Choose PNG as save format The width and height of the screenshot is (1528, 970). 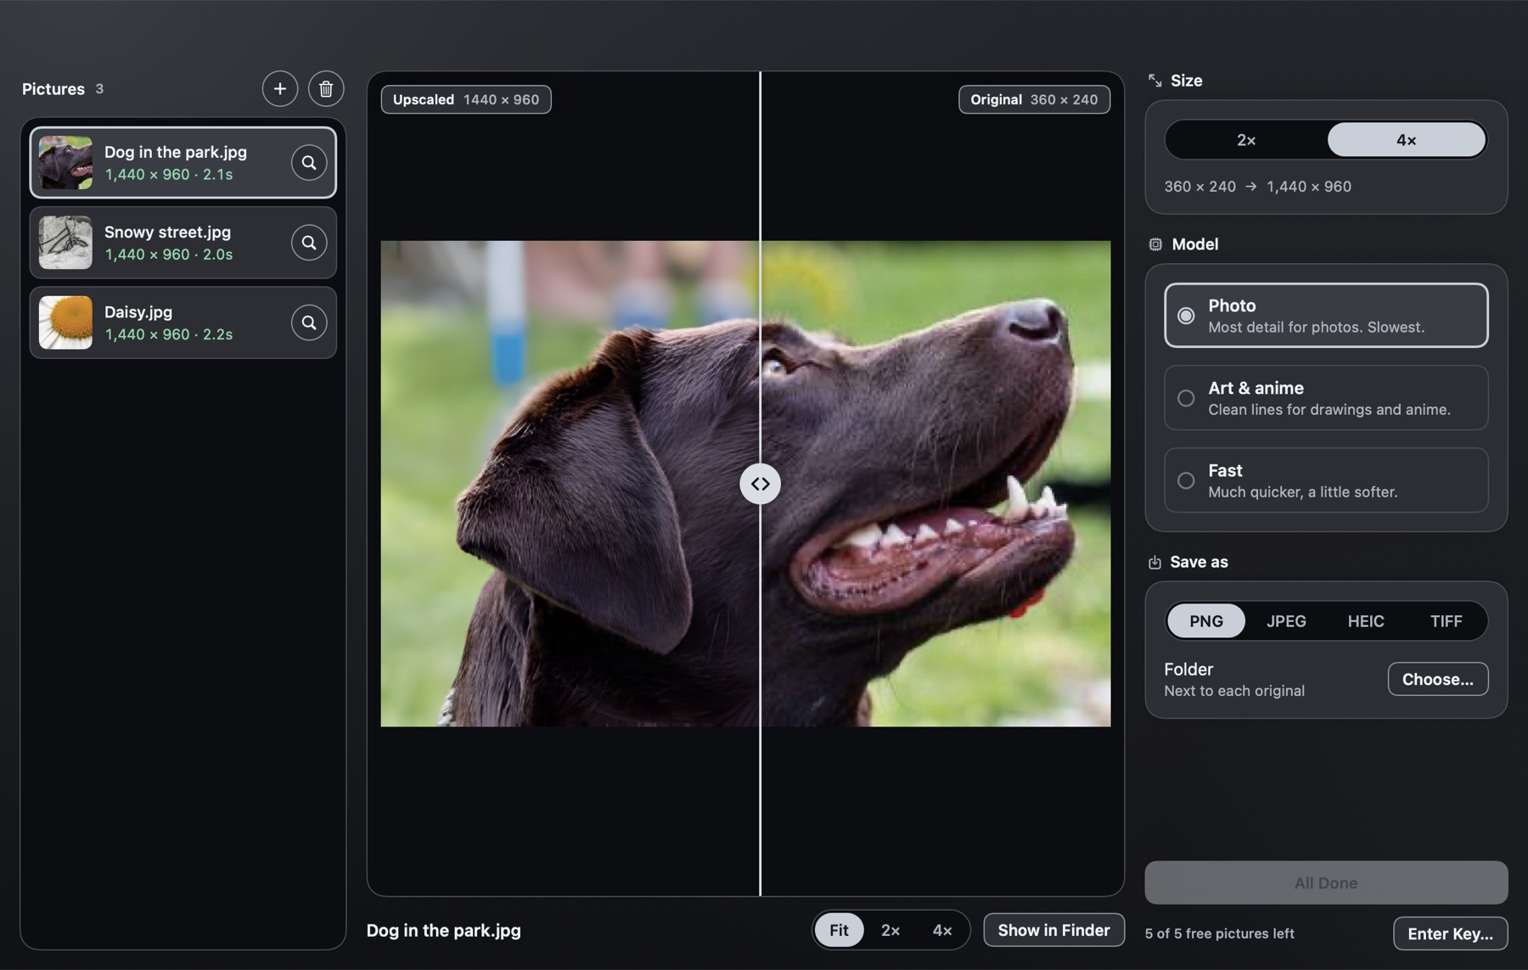pyautogui.click(x=1206, y=621)
